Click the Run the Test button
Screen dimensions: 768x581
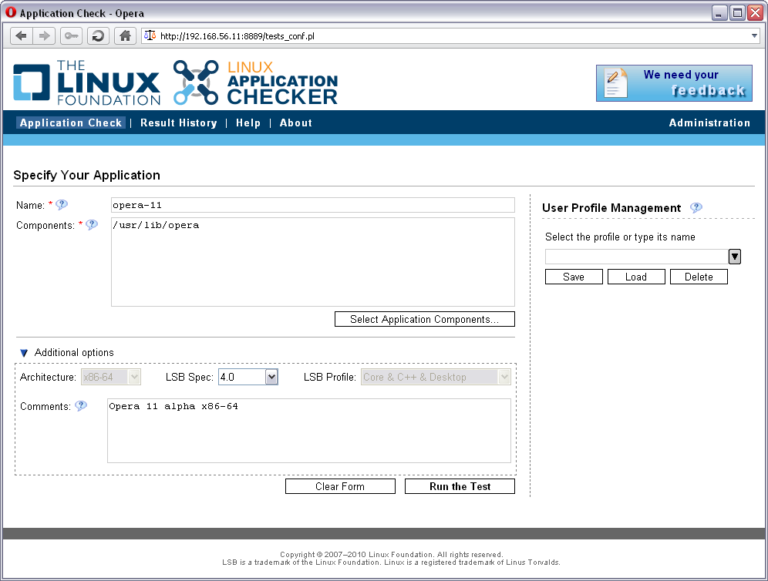click(x=460, y=486)
